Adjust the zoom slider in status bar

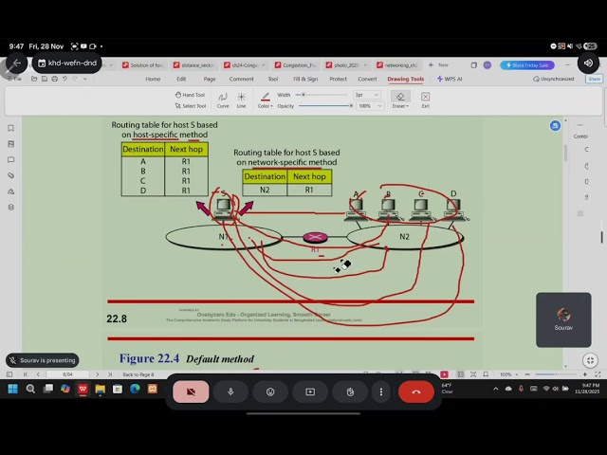556,374
